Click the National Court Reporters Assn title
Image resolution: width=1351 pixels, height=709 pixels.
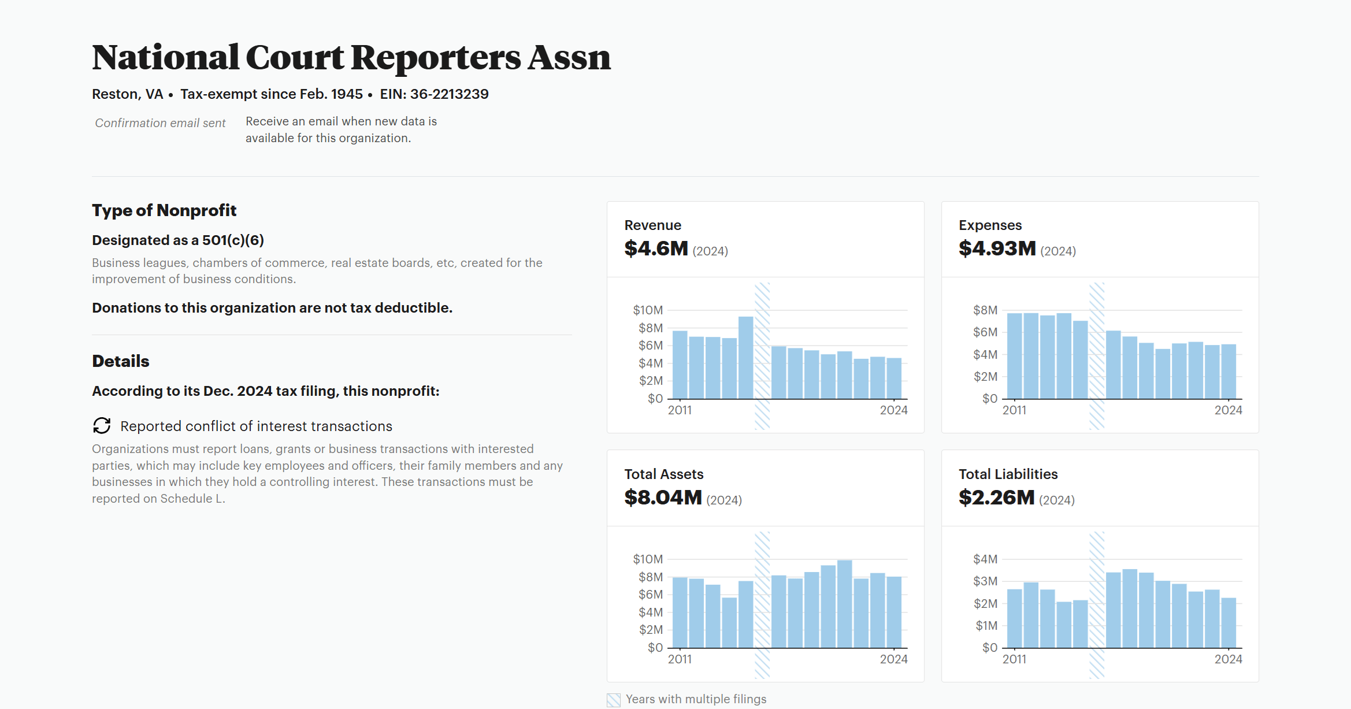pos(351,58)
